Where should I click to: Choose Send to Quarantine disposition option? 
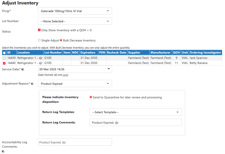91,97
